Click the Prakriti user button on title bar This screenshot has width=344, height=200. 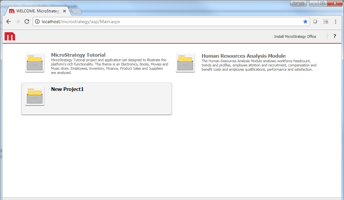click(298, 3)
